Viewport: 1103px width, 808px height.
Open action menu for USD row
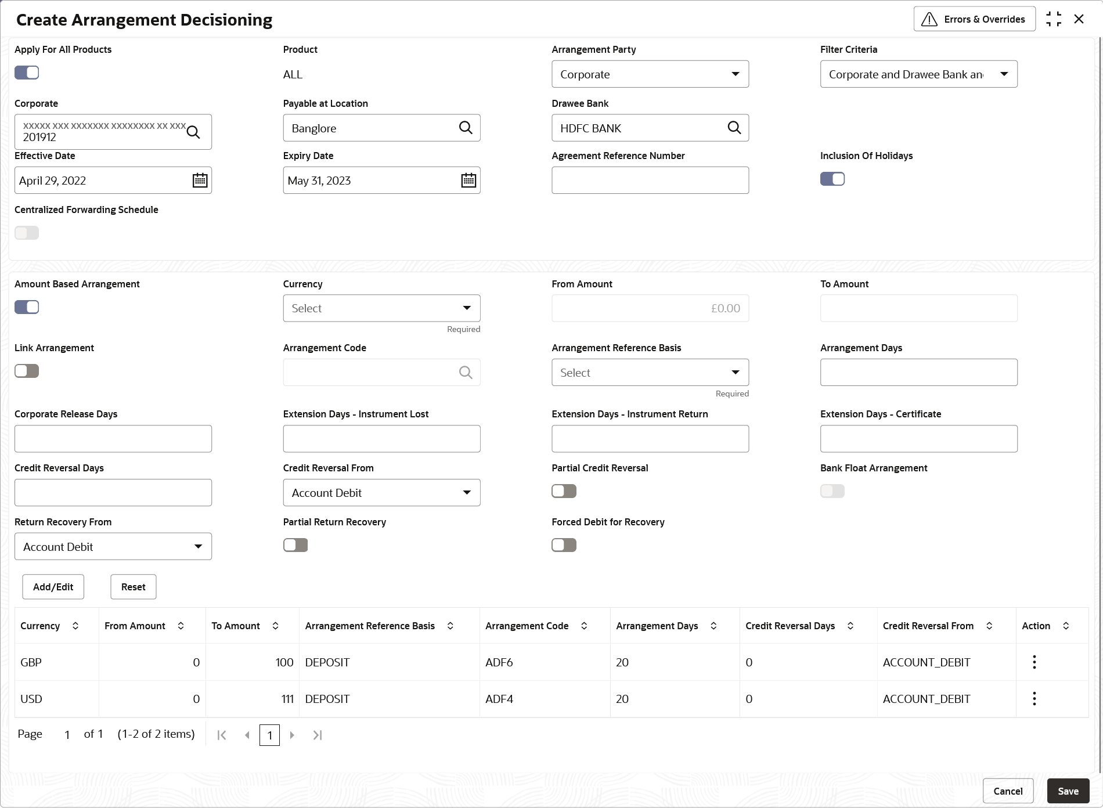1034,699
